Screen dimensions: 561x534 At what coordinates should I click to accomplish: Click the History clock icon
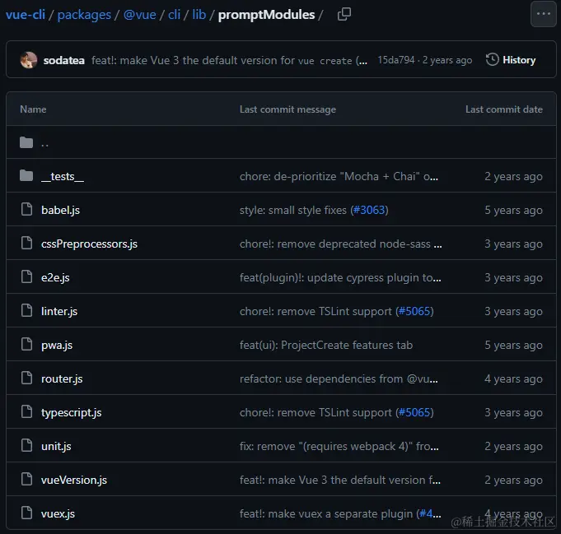493,60
